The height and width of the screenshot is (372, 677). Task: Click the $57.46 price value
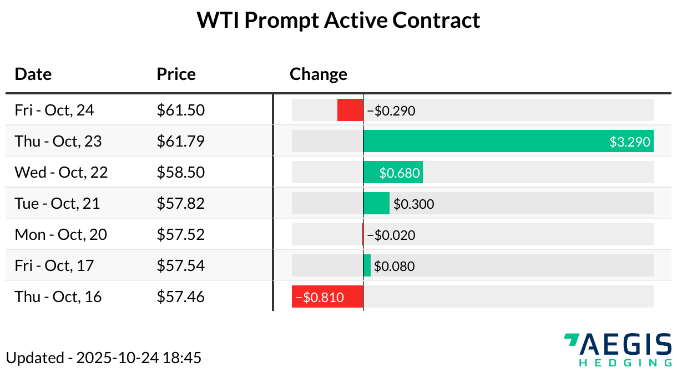[181, 296]
